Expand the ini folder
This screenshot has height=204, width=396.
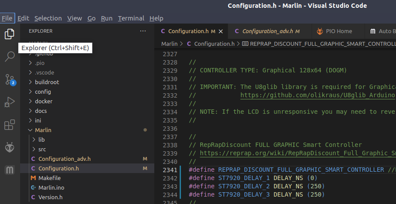tap(87, 120)
